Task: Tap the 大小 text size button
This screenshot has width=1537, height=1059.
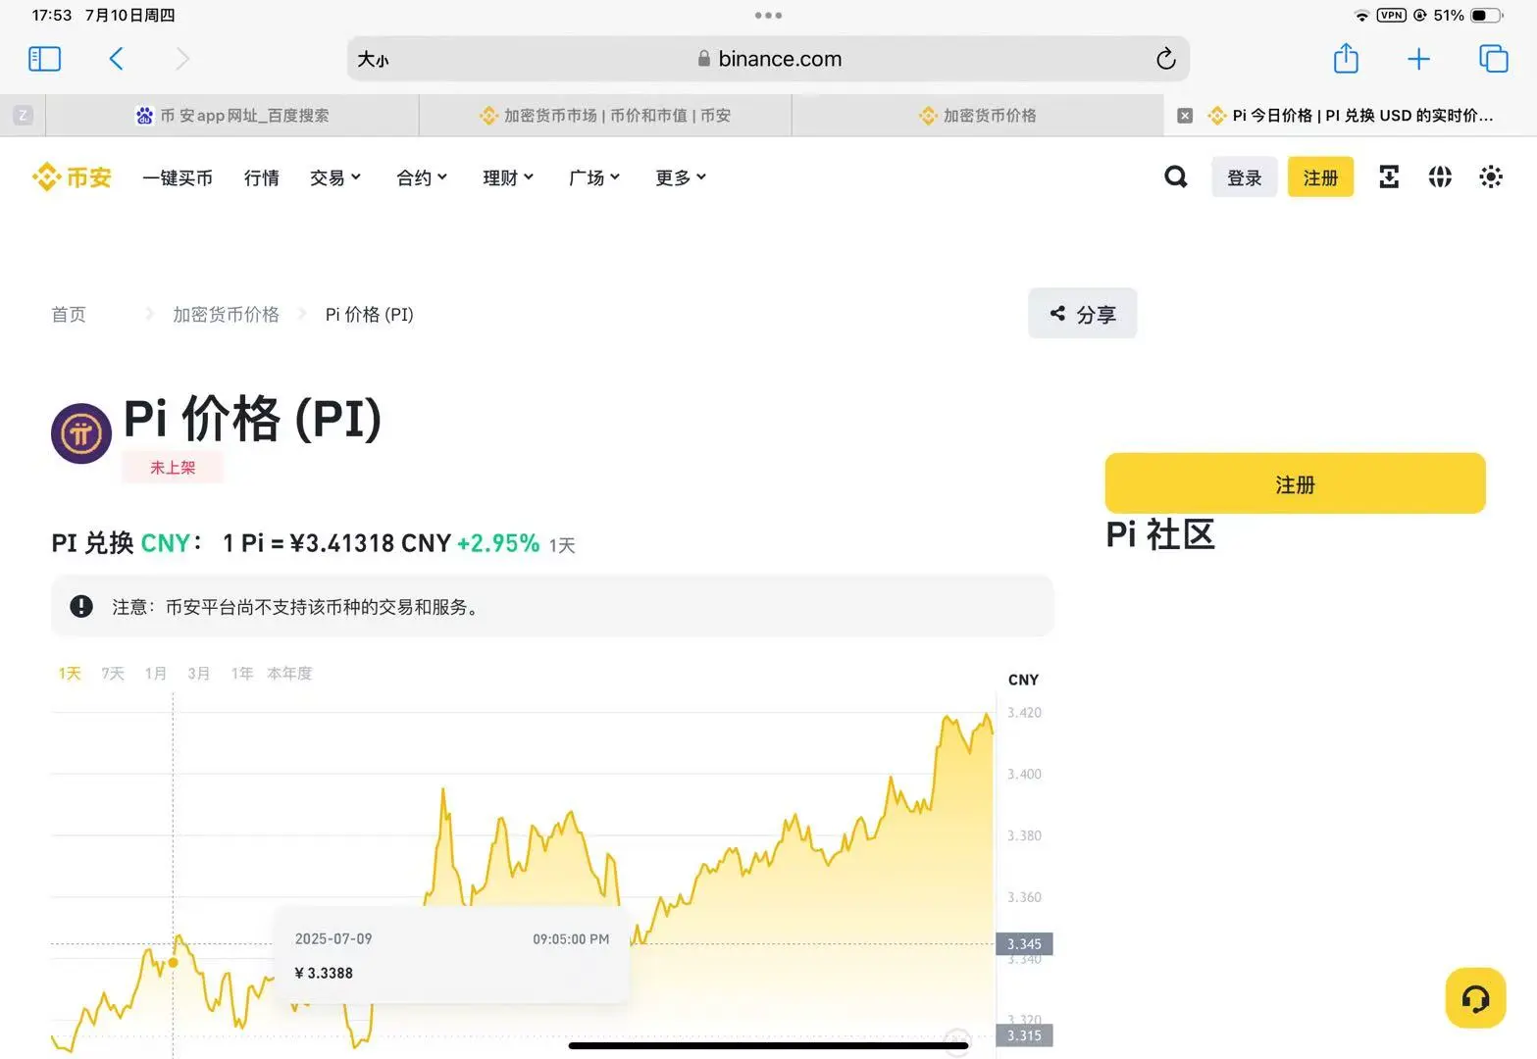Action: pos(373,60)
